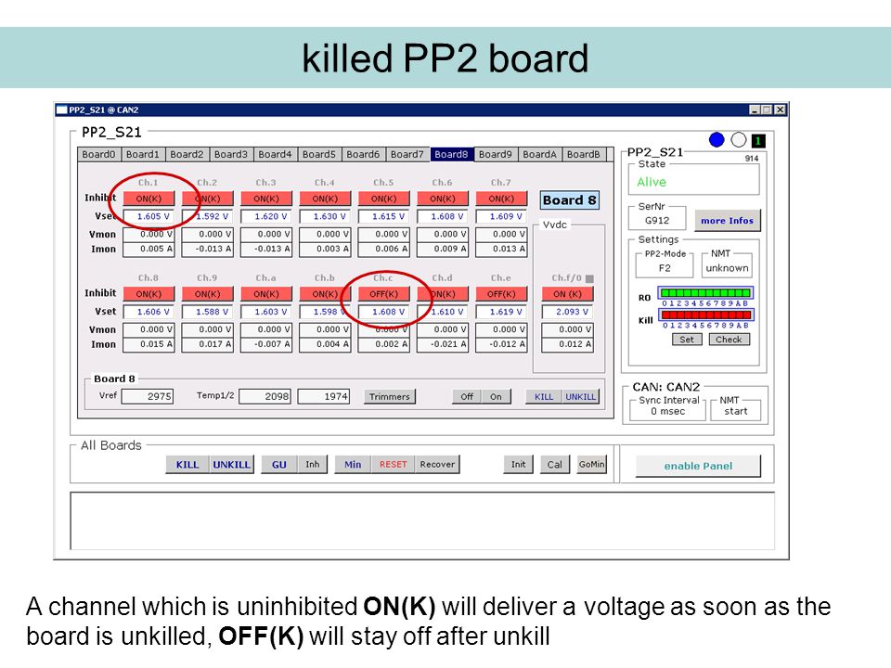
Task: Click the blue circle status indicator
Action: [717, 140]
